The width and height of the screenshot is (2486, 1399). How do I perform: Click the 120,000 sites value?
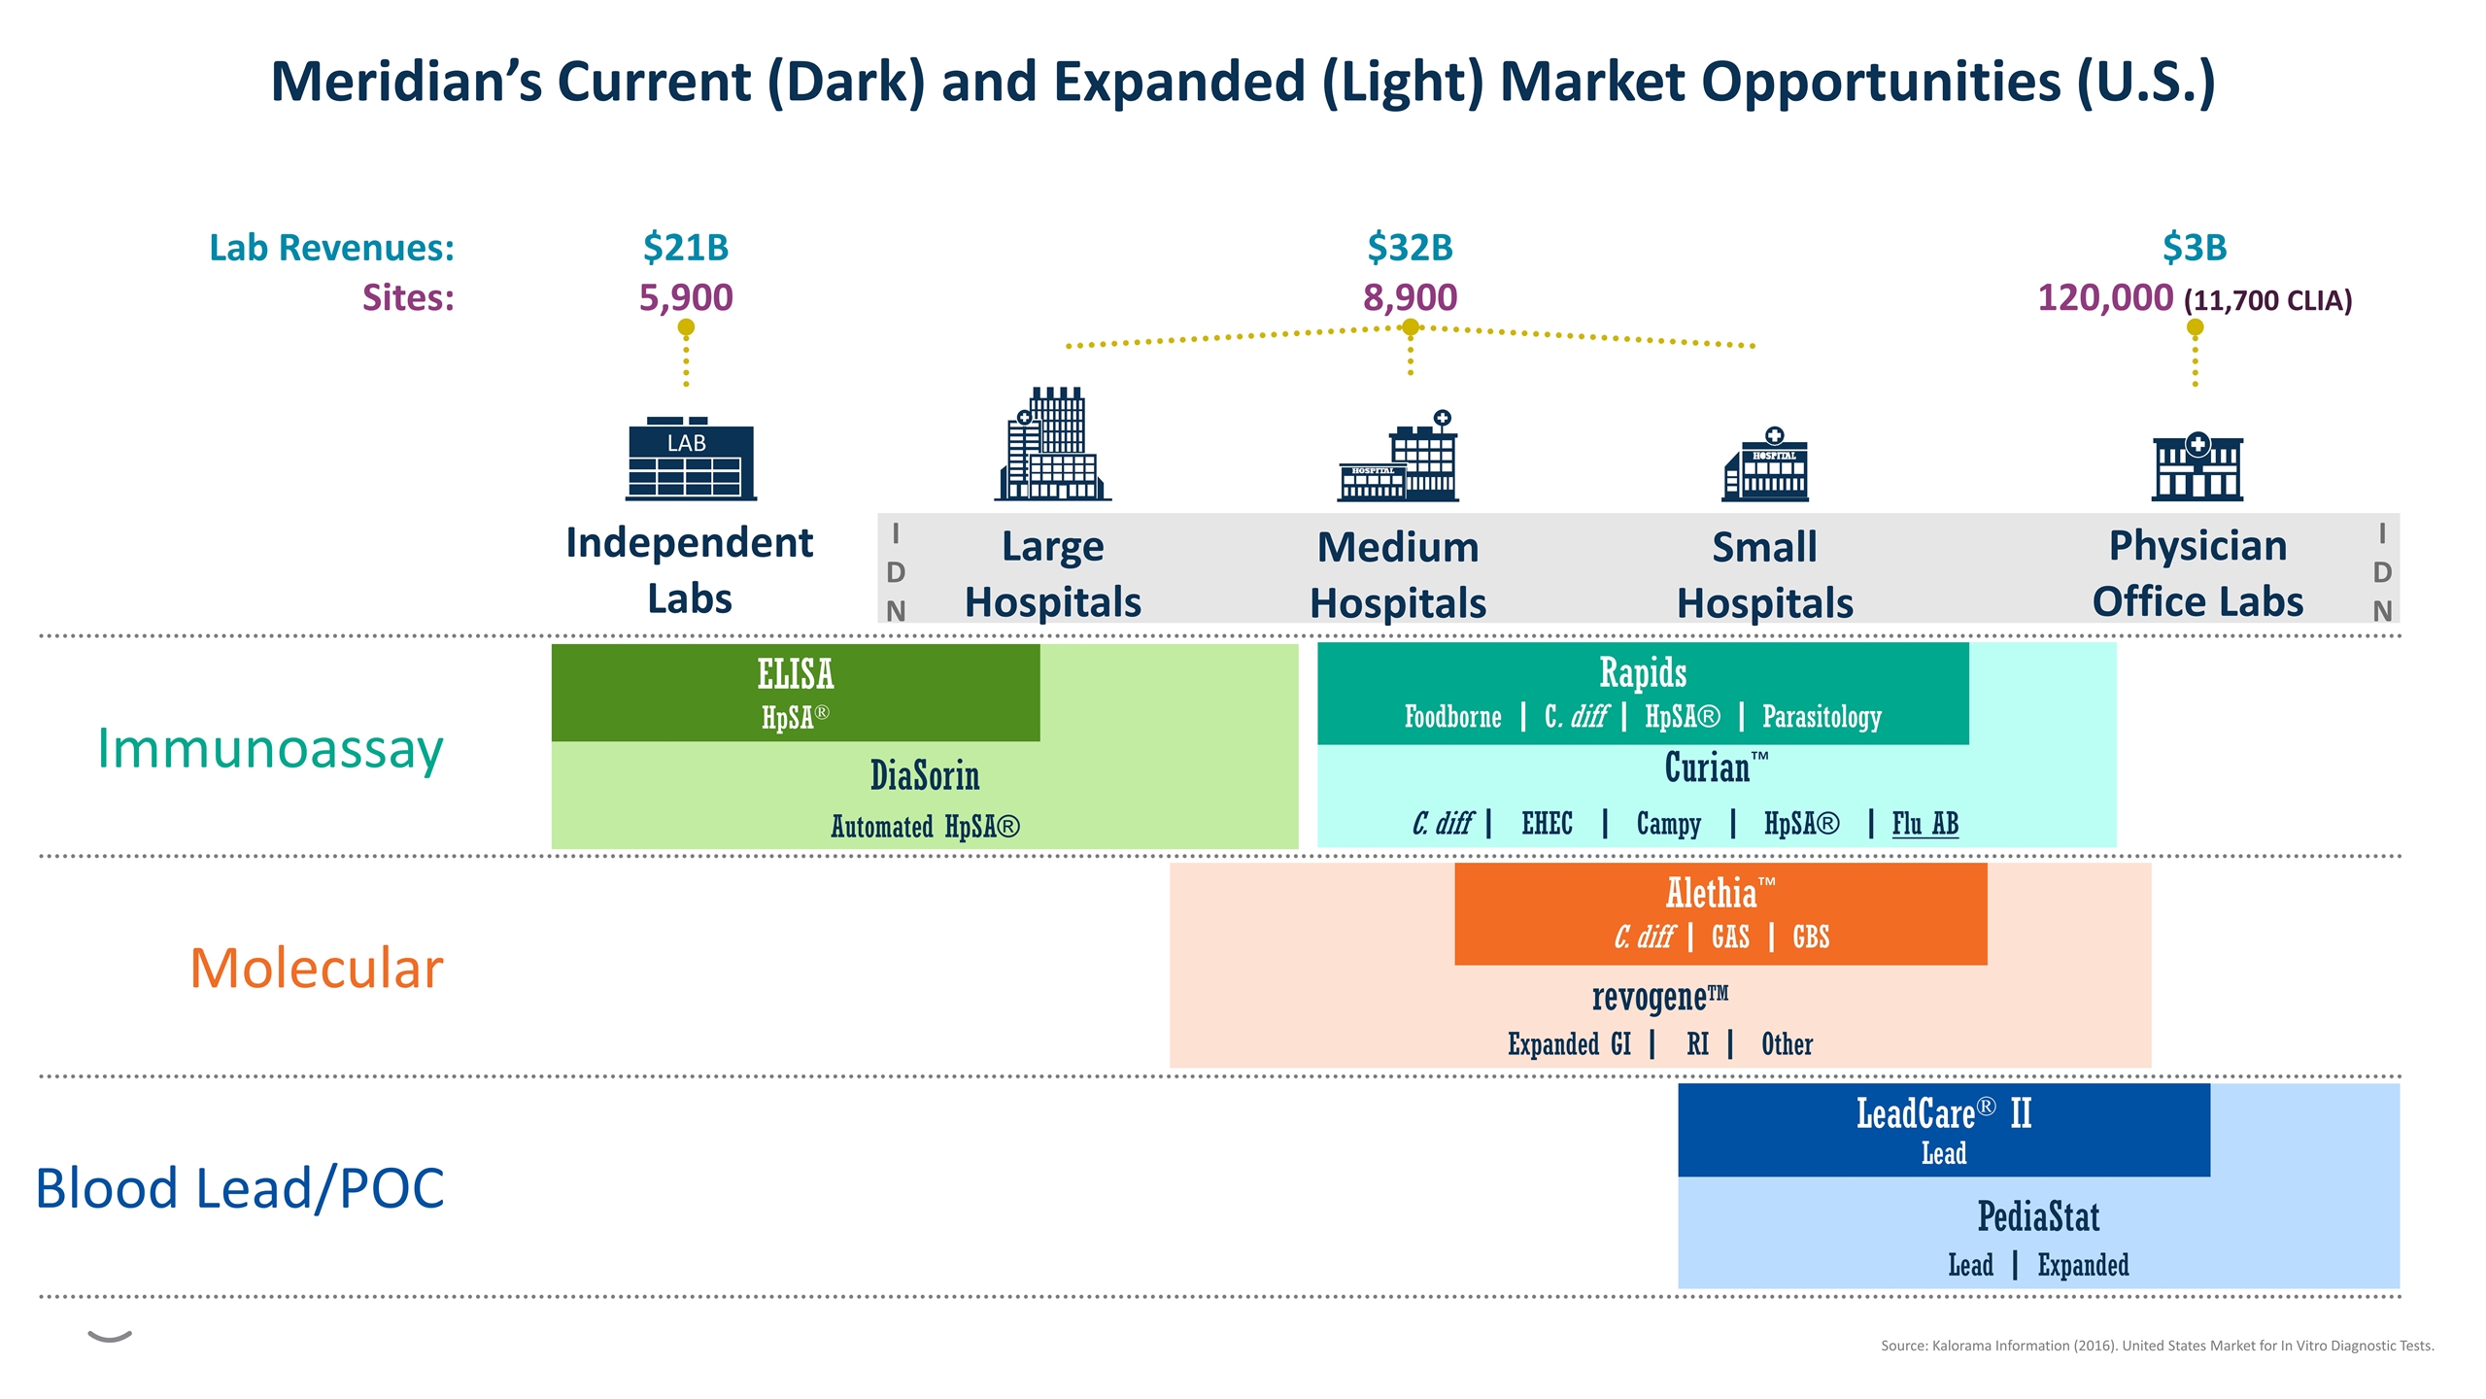2105,297
